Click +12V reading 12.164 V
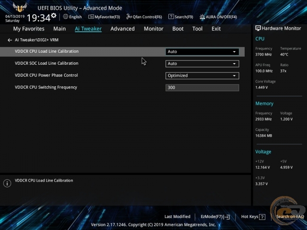 [x=262, y=167]
